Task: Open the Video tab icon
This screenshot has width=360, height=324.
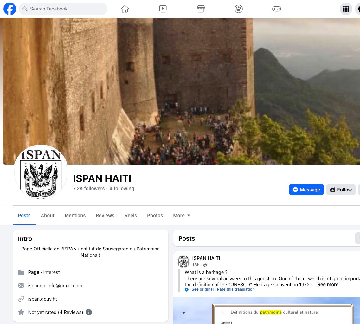Action: pos(163,9)
